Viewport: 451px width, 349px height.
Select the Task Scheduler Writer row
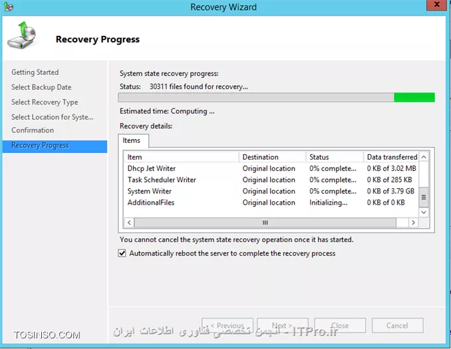271,179
